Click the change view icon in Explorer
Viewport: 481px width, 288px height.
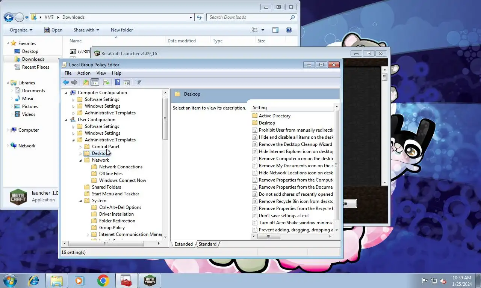tap(255, 30)
